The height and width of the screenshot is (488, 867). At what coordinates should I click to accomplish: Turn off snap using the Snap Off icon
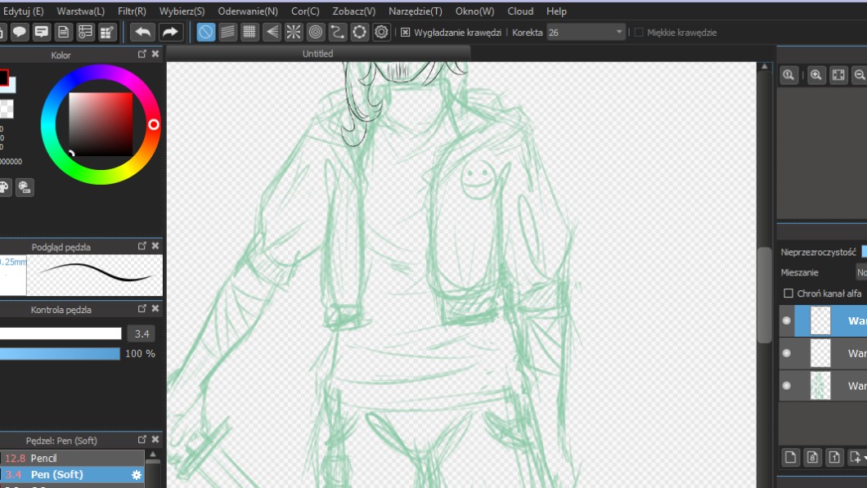pyautogui.click(x=206, y=32)
